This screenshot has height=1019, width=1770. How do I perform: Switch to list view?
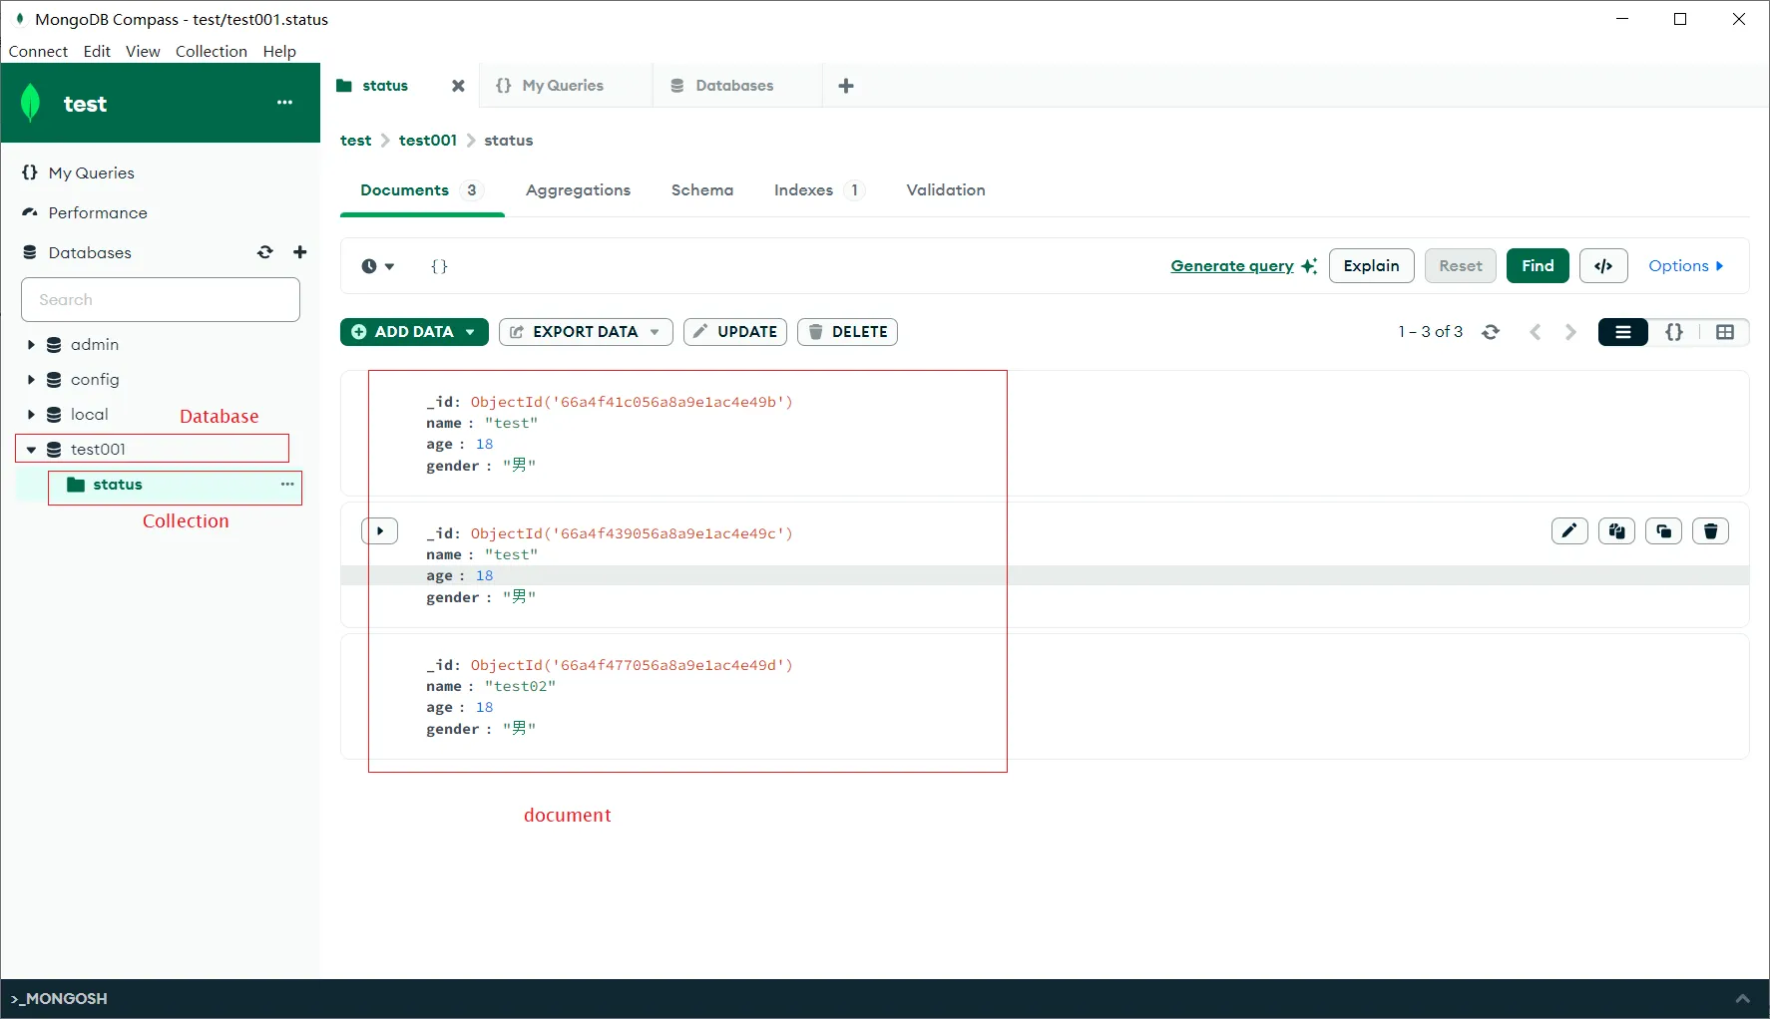[1623, 332]
